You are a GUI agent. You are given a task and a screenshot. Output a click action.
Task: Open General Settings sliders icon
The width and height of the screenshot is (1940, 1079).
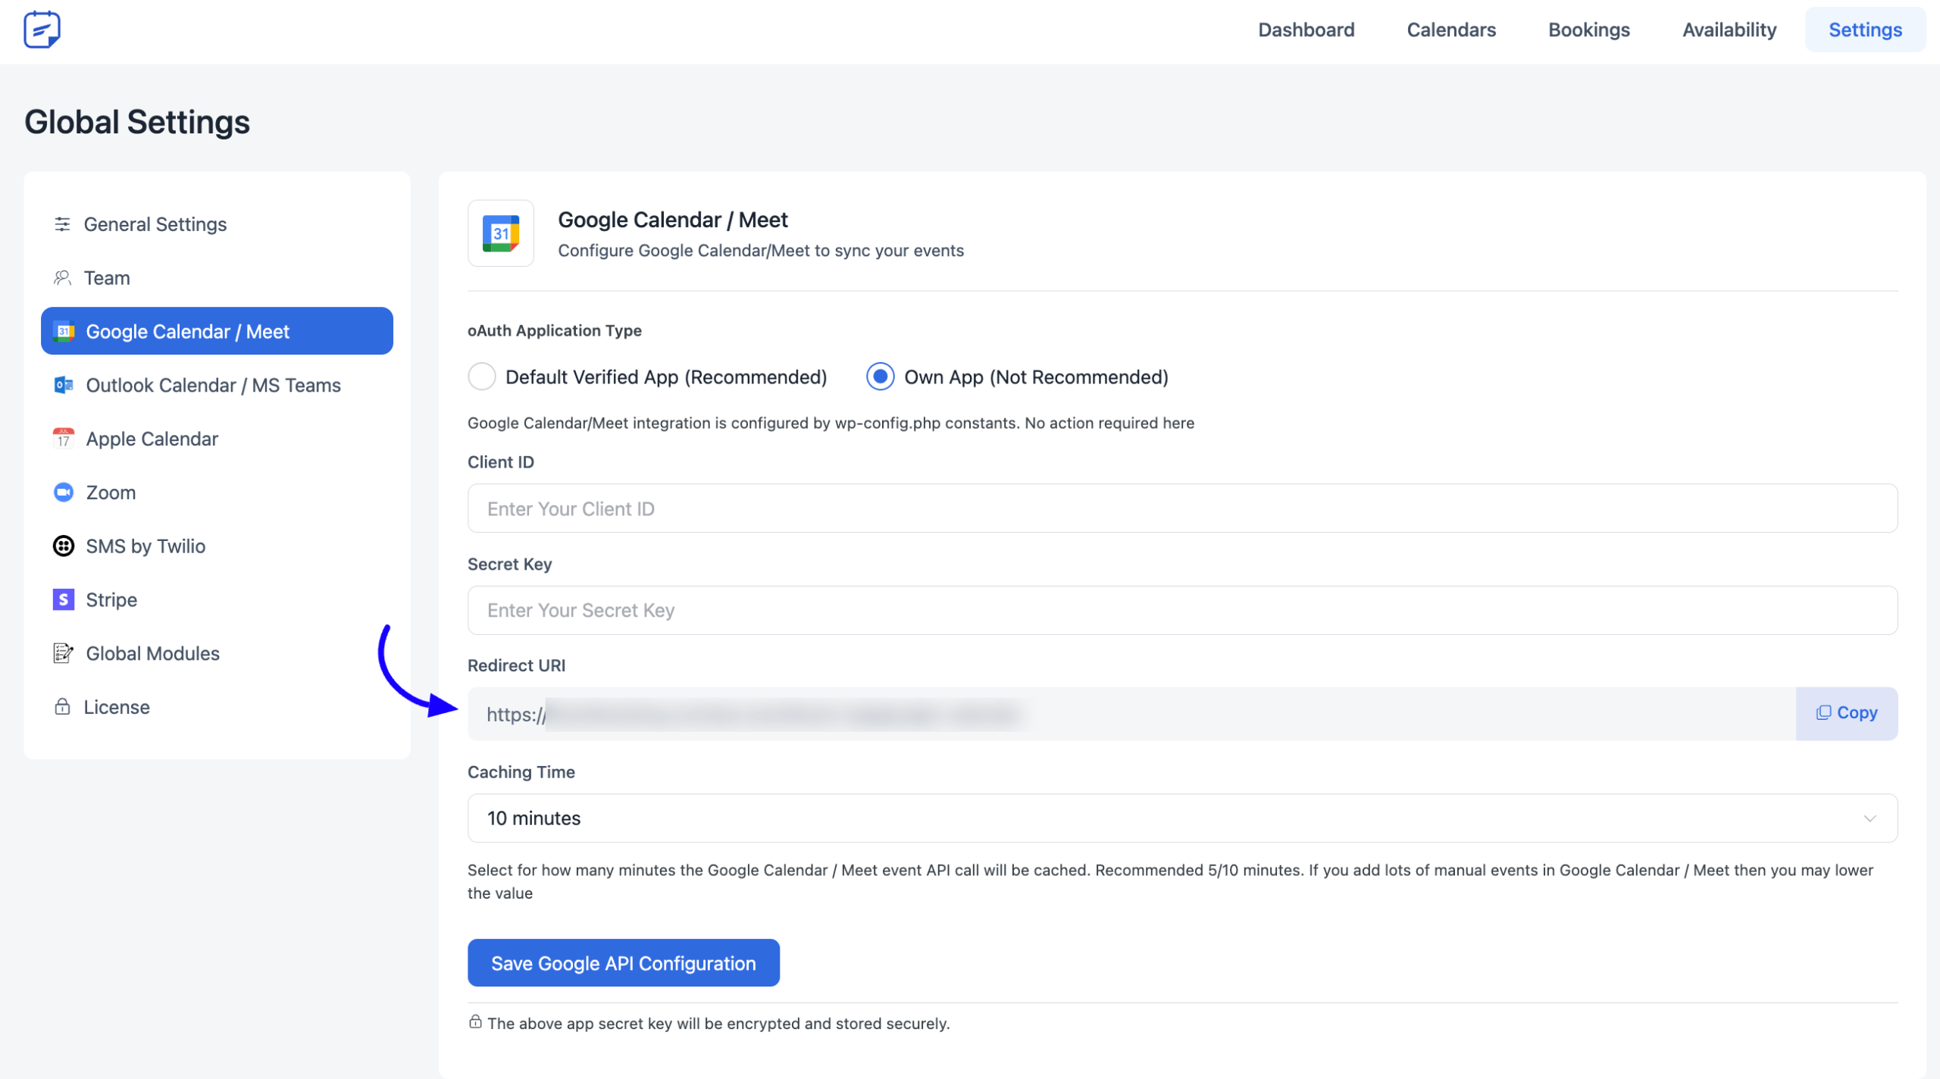(62, 224)
